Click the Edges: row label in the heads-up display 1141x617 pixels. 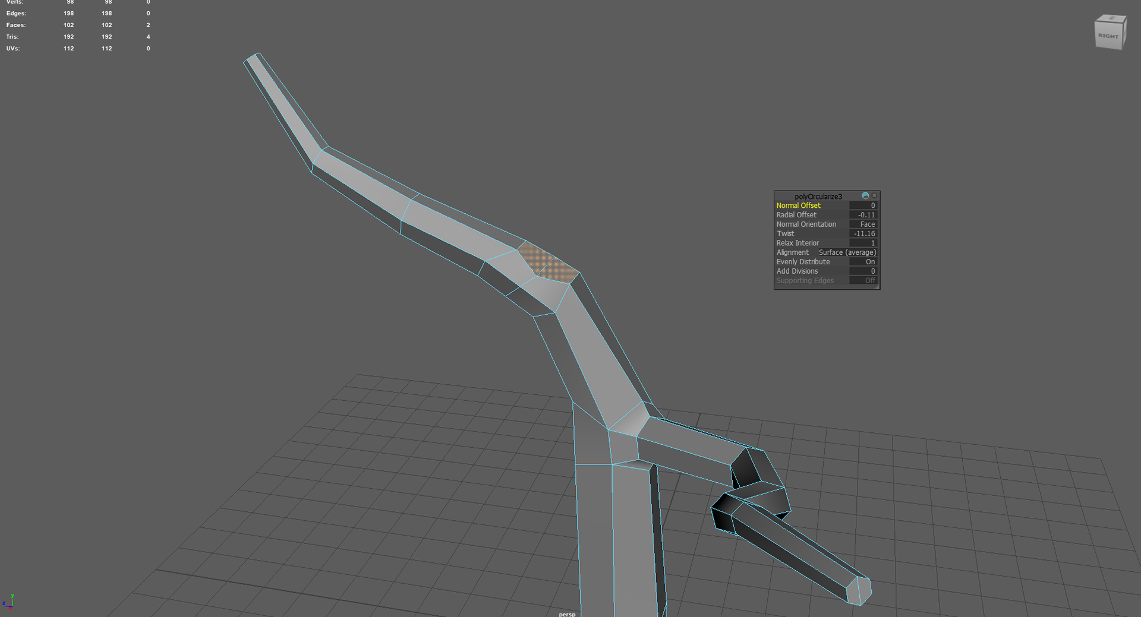[x=16, y=13]
